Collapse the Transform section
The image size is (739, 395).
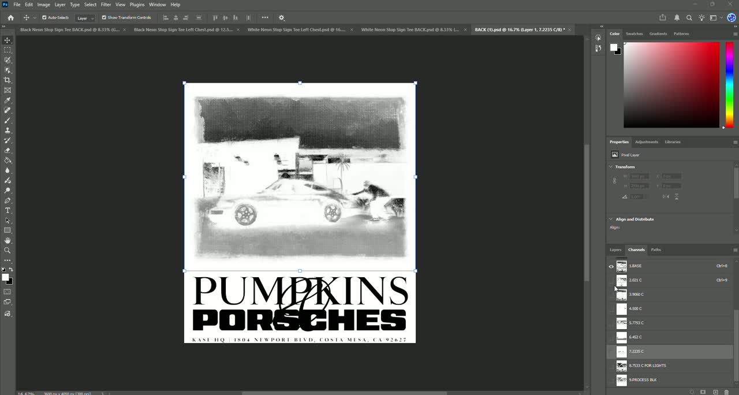click(611, 167)
